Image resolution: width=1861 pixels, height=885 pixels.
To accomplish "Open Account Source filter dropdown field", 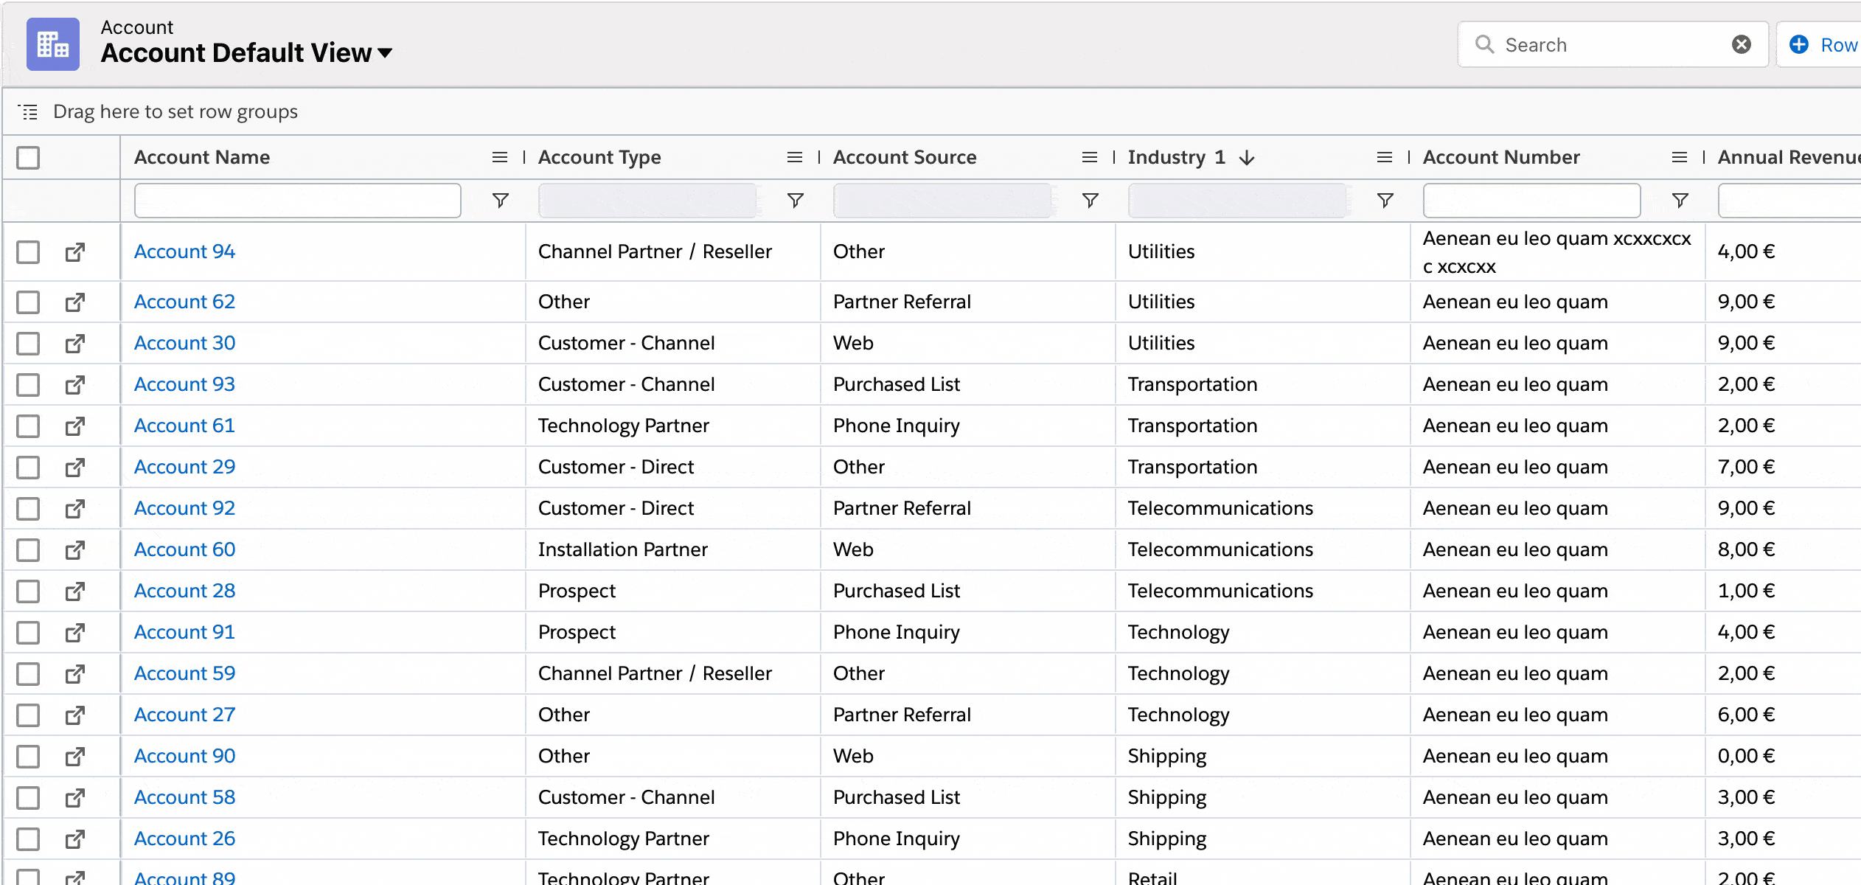I will [942, 201].
